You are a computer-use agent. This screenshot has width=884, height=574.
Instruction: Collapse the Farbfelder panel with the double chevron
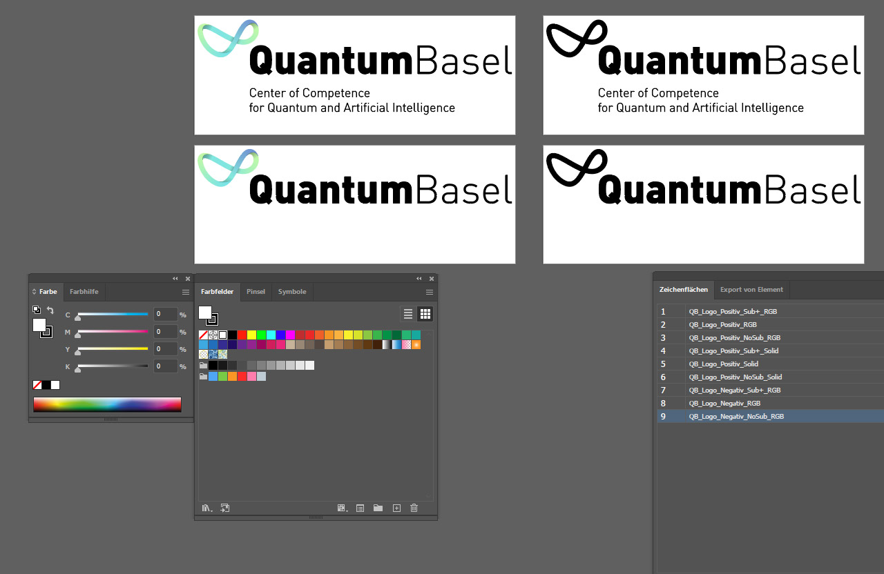(x=419, y=279)
